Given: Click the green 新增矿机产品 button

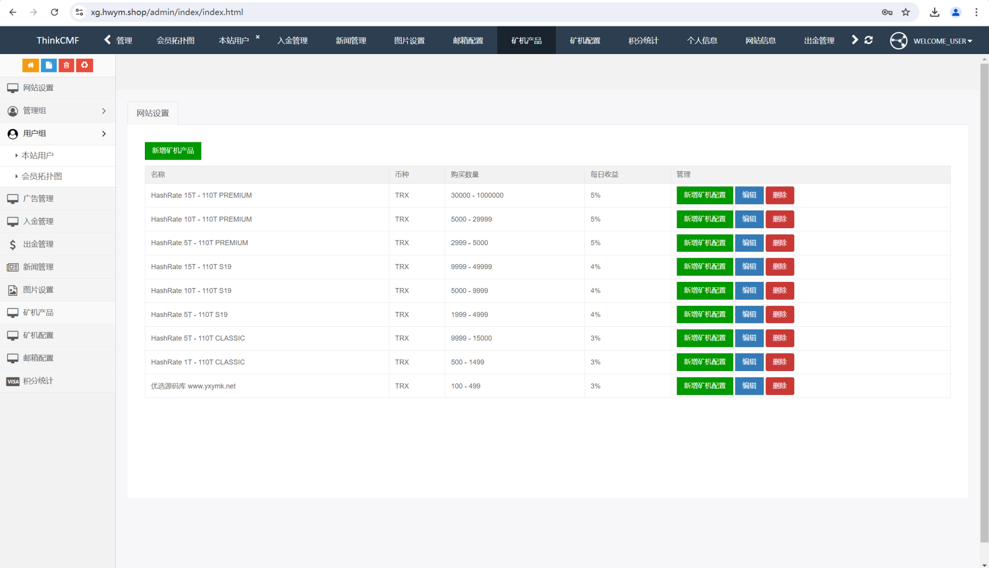Looking at the screenshot, I should 173,151.
